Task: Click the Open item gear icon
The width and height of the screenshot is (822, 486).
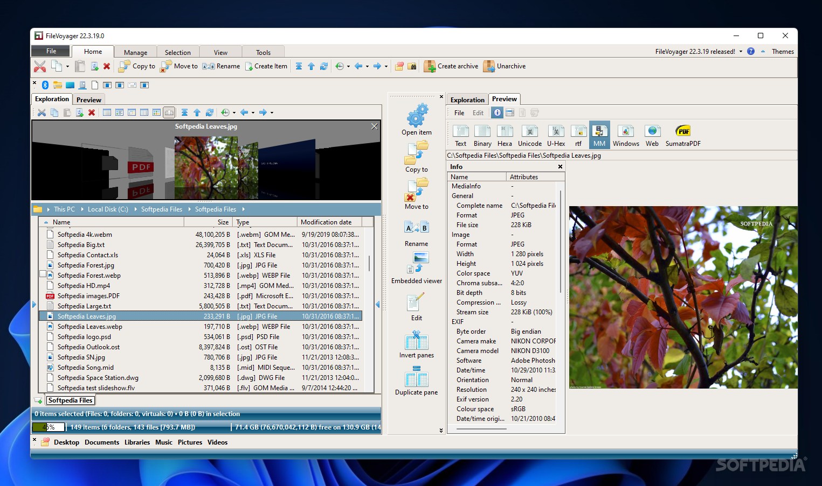Action: coord(417,115)
